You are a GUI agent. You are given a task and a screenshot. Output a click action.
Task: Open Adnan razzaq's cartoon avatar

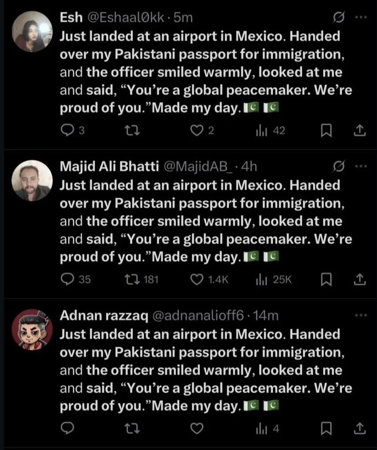click(32, 330)
